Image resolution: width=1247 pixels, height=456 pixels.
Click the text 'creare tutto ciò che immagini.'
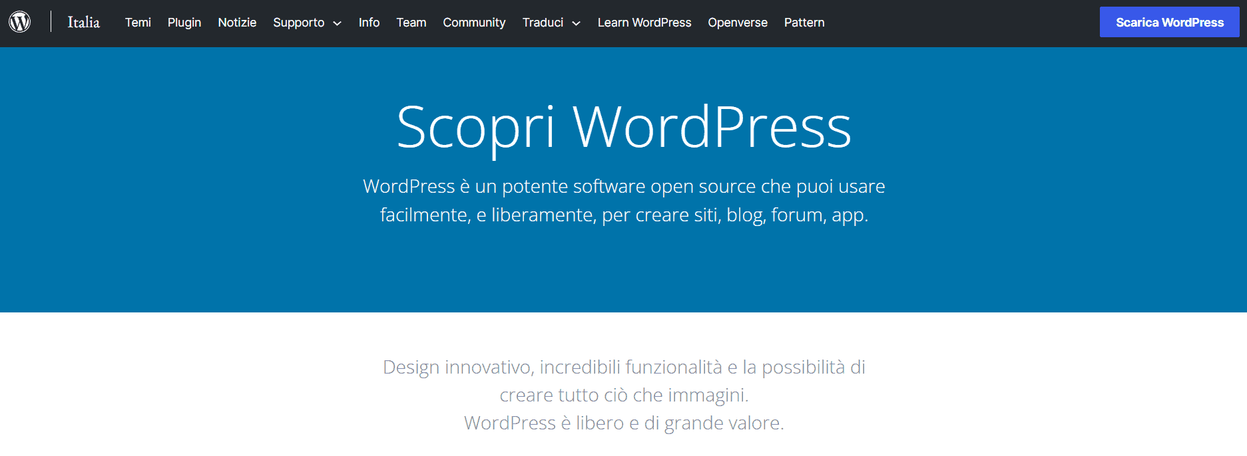(624, 395)
